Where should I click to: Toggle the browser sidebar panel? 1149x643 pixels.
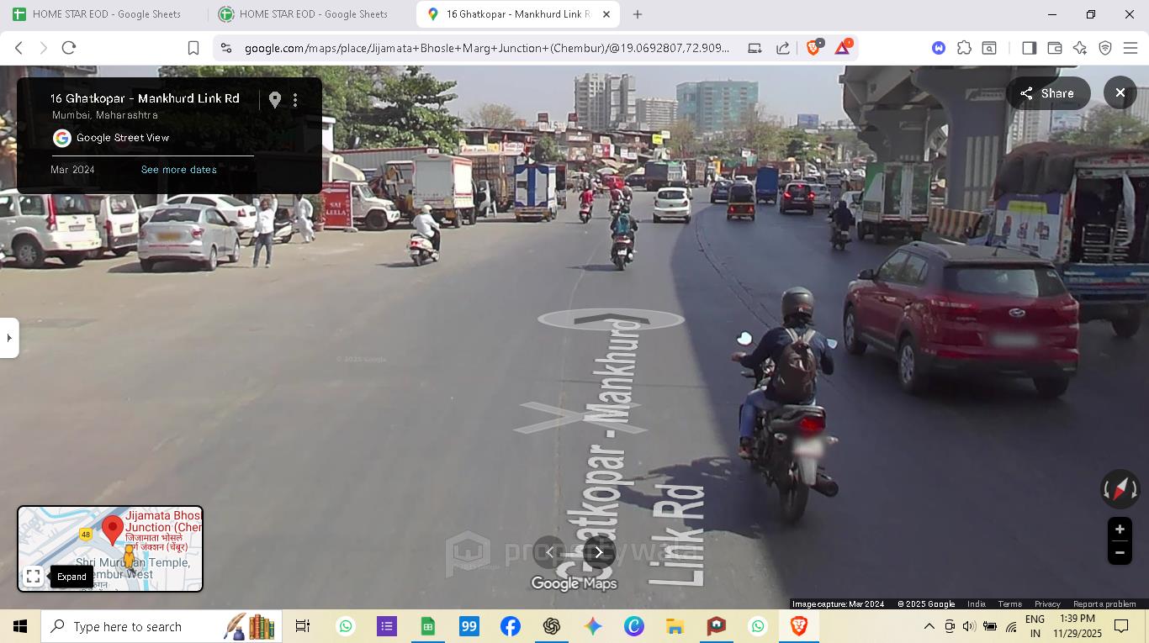pyautogui.click(x=1029, y=48)
